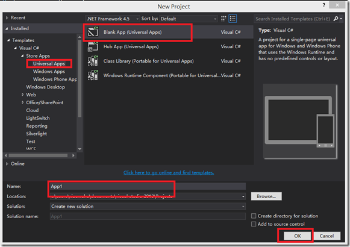Toggle Add to source control checkbox

[x=254, y=224]
